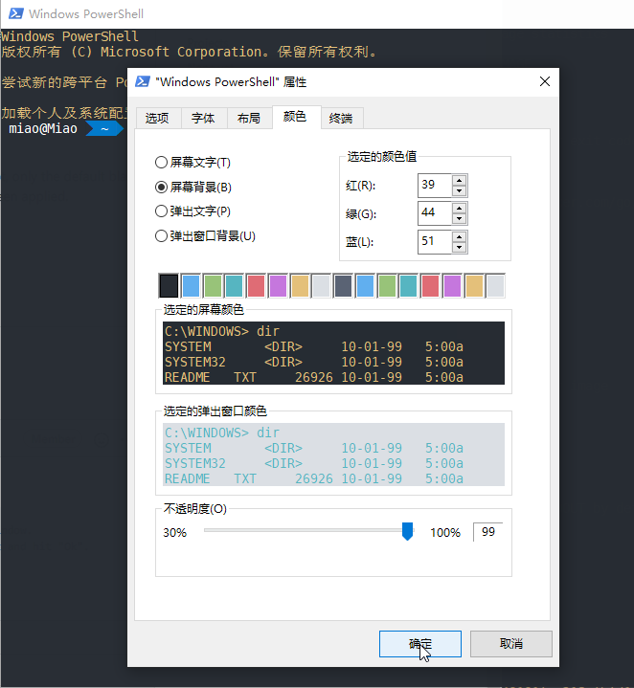Click the selected screen colors preview box

point(333,353)
